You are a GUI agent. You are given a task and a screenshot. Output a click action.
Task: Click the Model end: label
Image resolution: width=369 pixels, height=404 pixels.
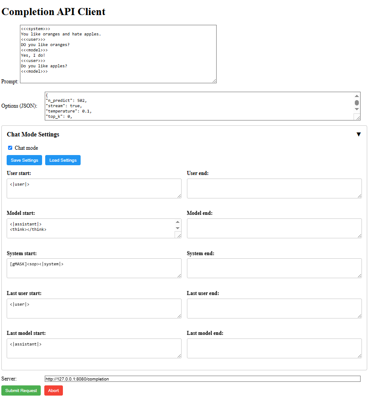pos(200,213)
